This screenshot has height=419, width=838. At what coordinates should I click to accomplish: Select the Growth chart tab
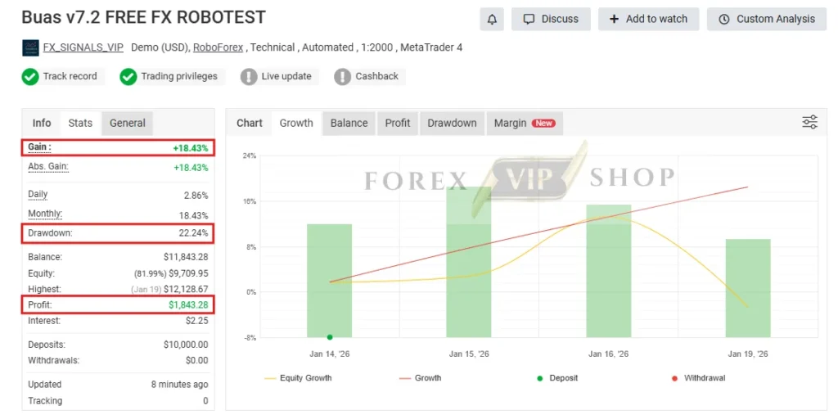pyautogui.click(x=296, y=124)
